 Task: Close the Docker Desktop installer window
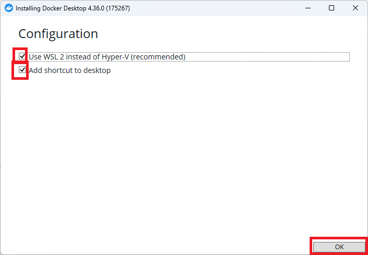(355, 8)
